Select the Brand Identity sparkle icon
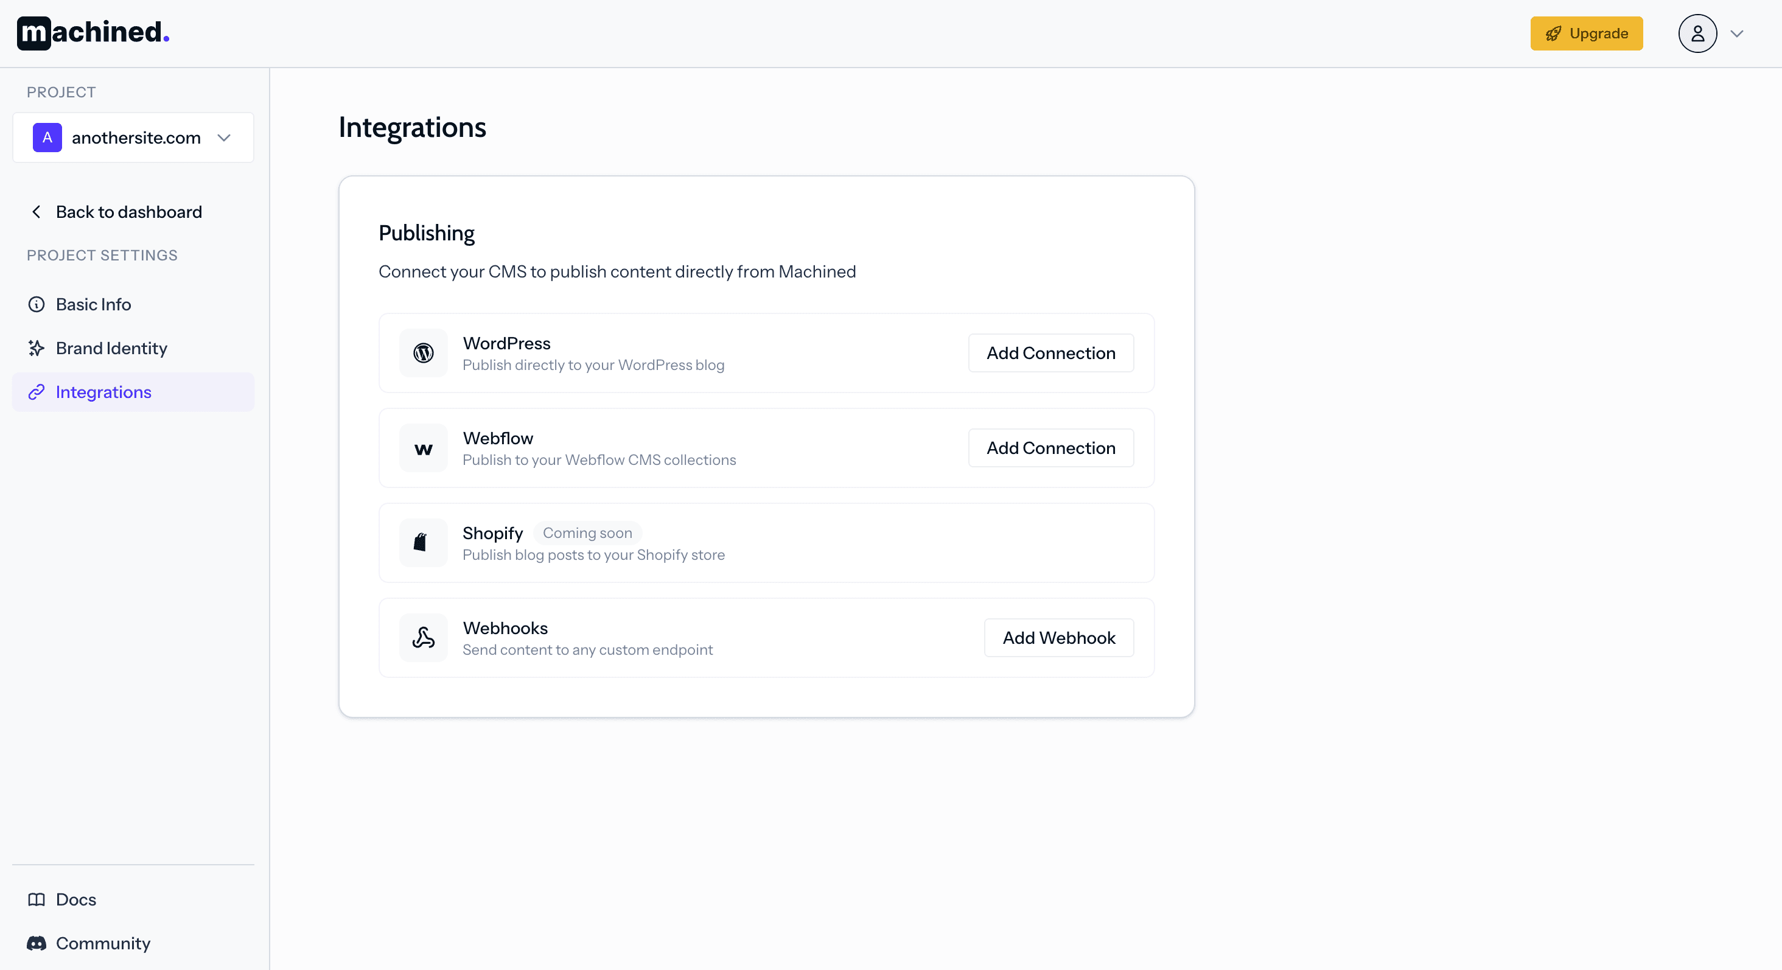This screenshot has width=1782, height=970. click(37, 348)
